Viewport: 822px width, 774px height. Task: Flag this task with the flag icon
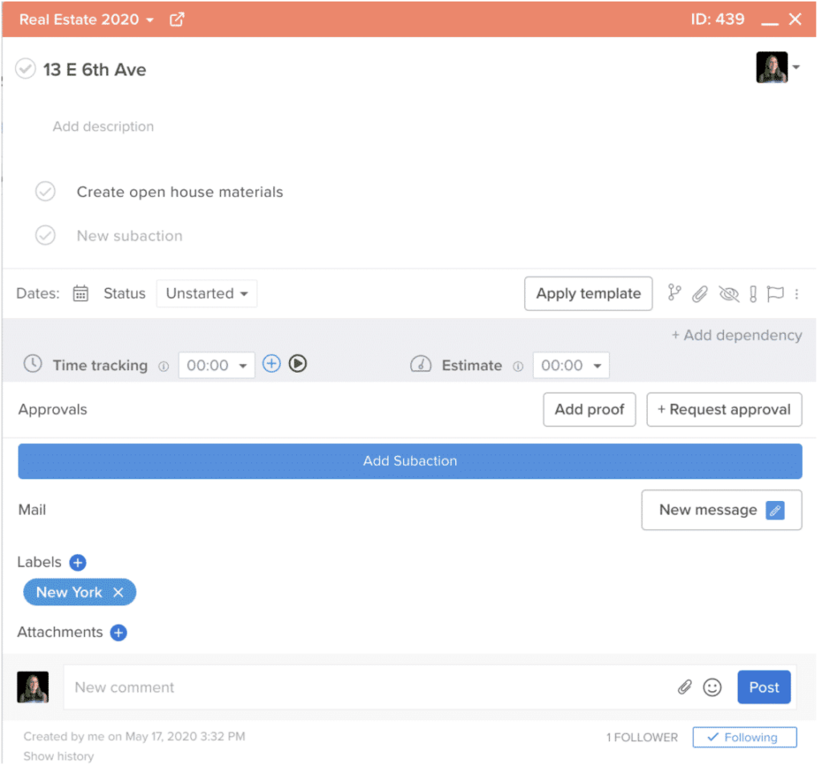(775, 294)
